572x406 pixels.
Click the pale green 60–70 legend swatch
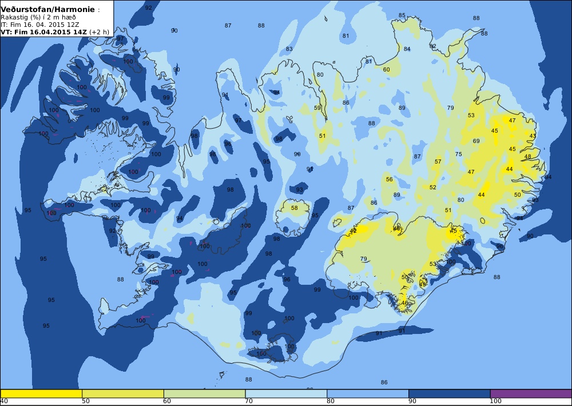tap(205, 393)
